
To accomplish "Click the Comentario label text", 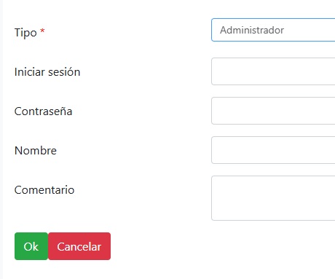I will click(x=44, y=190).
